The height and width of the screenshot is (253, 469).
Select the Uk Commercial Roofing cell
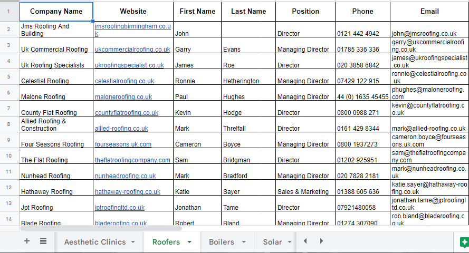click(x=56, y=45)
